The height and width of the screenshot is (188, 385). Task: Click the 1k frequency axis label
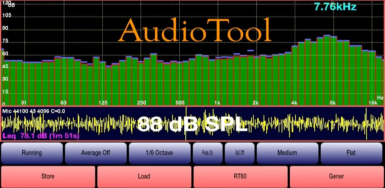217,103
